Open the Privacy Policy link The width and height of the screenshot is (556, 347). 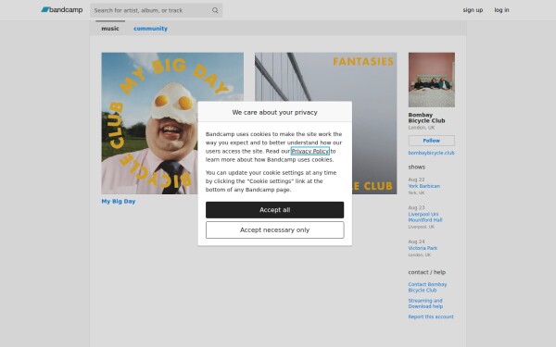pos(310,151)
